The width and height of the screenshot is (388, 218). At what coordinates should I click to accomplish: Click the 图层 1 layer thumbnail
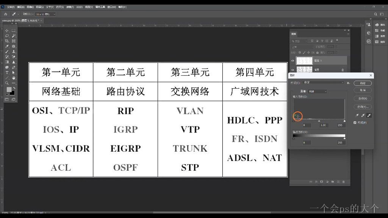(x=305, y=60)
